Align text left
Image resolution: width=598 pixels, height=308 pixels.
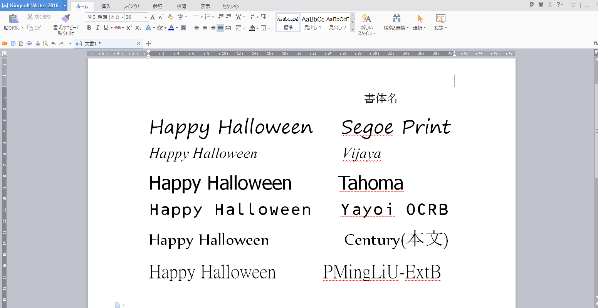(x=197, y=28)
